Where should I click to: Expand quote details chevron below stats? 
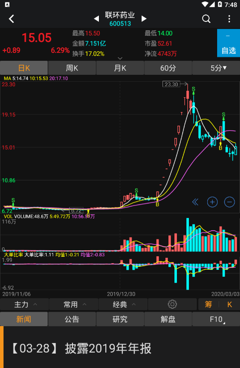(120, 58)
